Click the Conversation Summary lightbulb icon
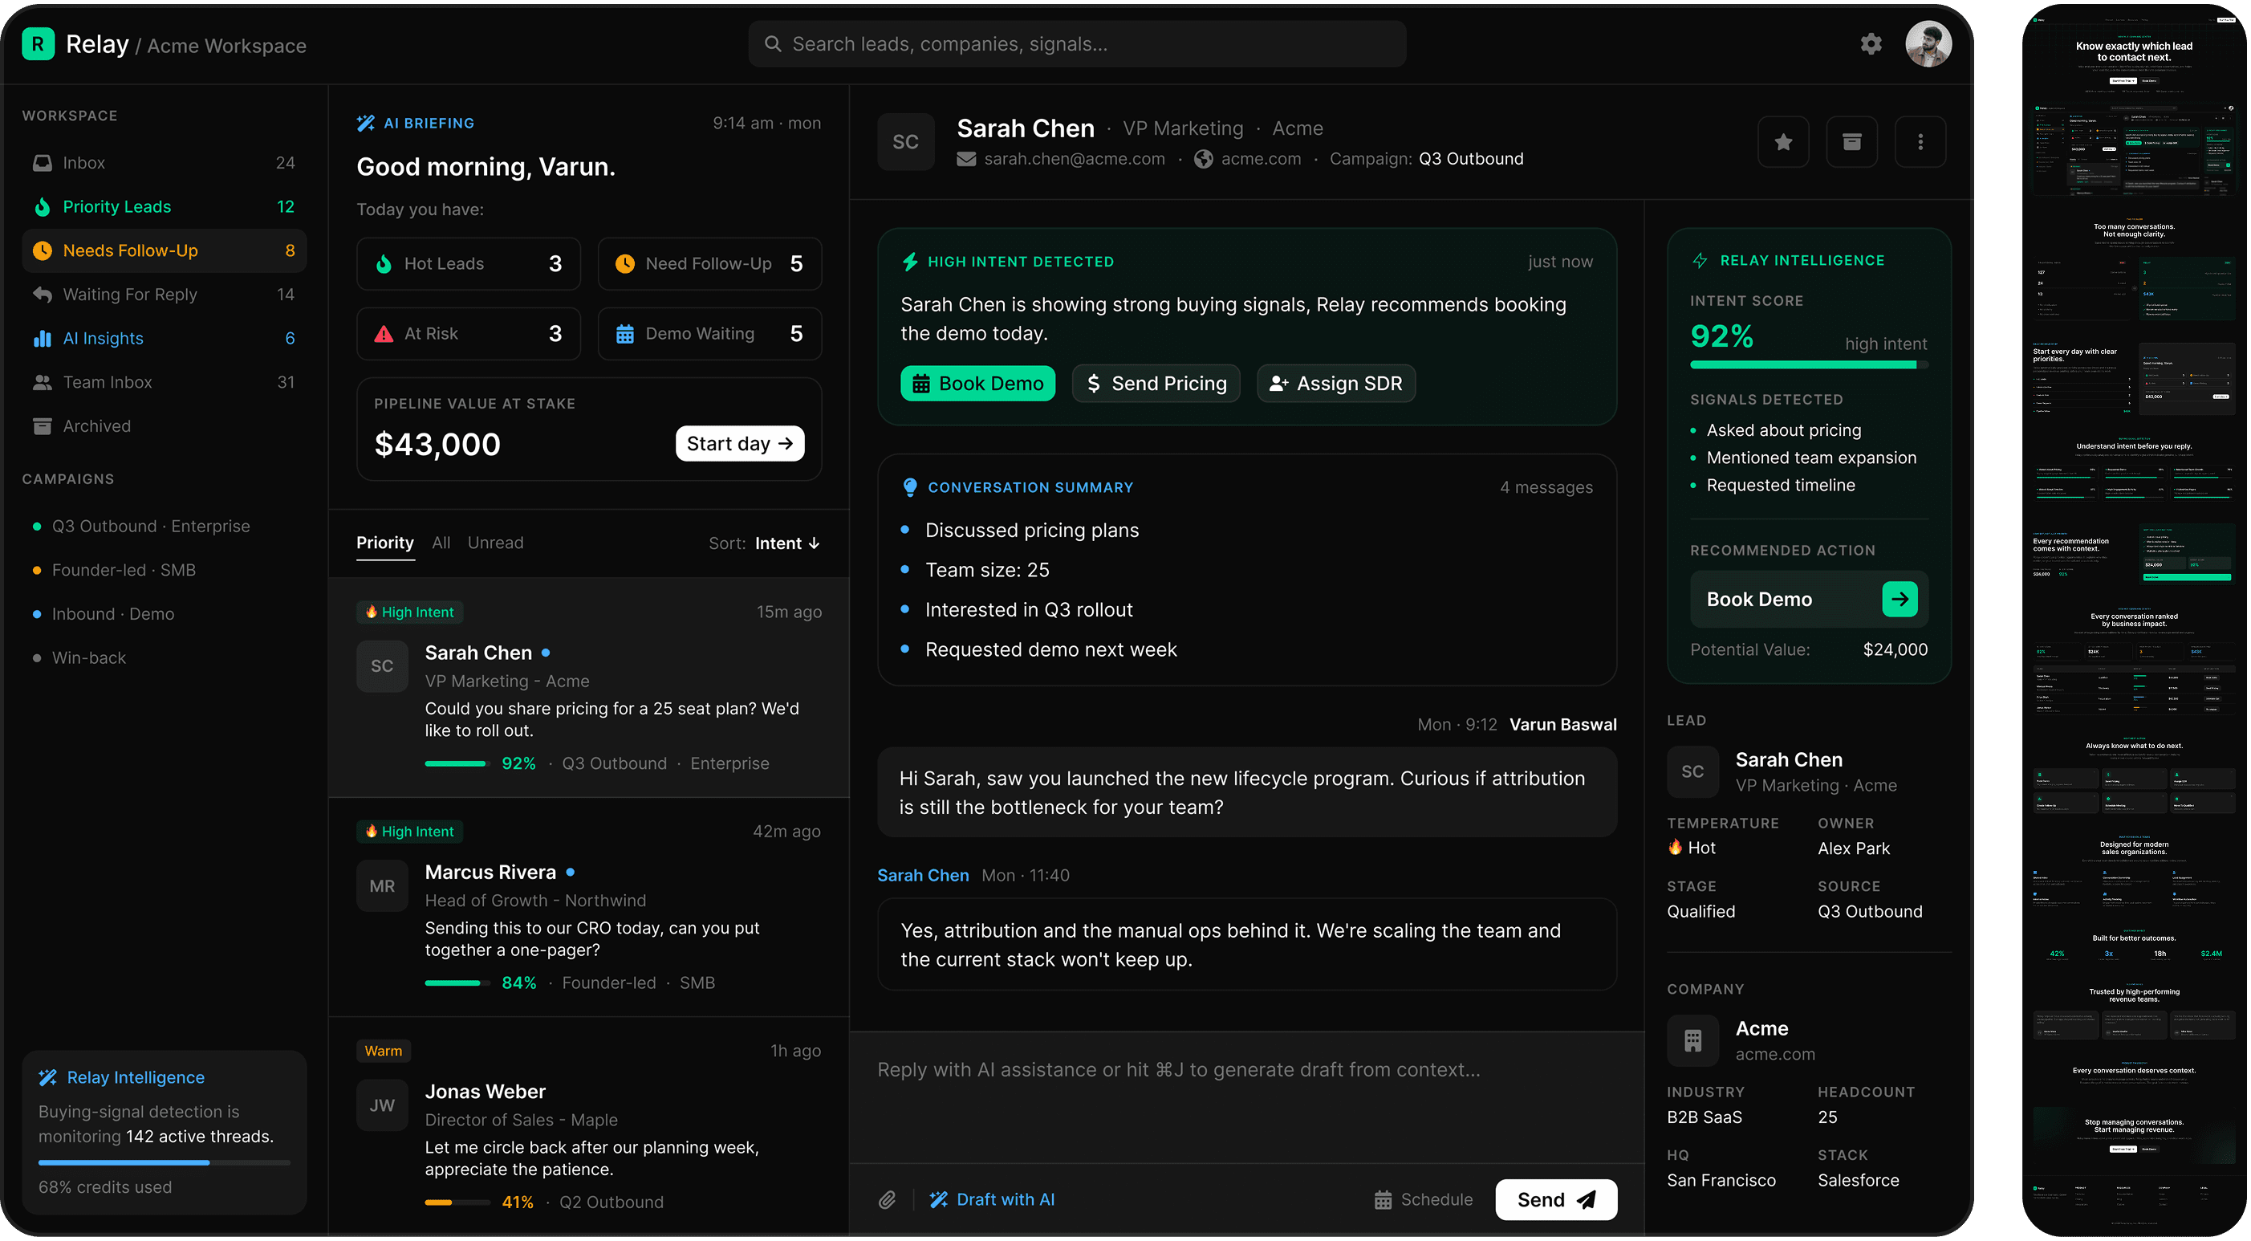The width and height of the screenshot is (2251, 1241). (910, 486)
